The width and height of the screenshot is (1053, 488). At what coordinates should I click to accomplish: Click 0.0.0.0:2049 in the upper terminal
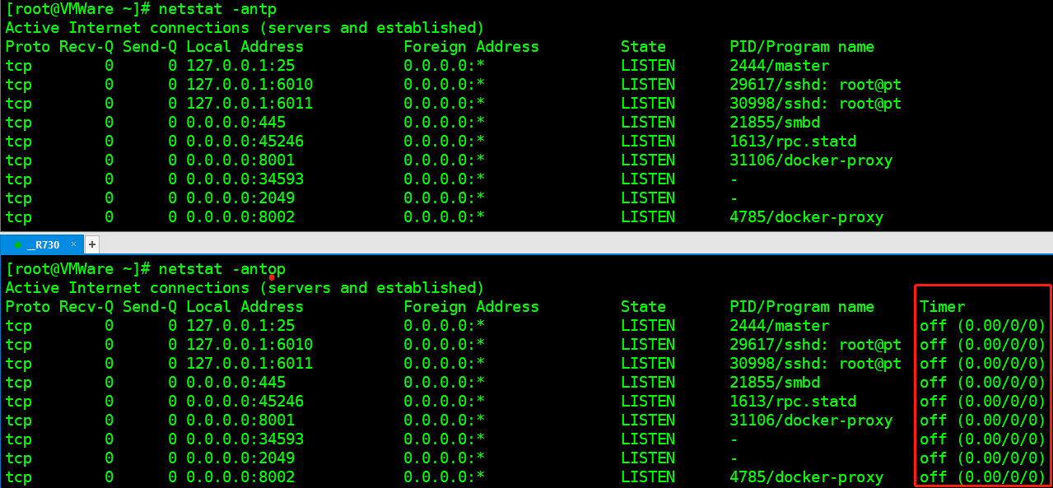tap(240, 198)
